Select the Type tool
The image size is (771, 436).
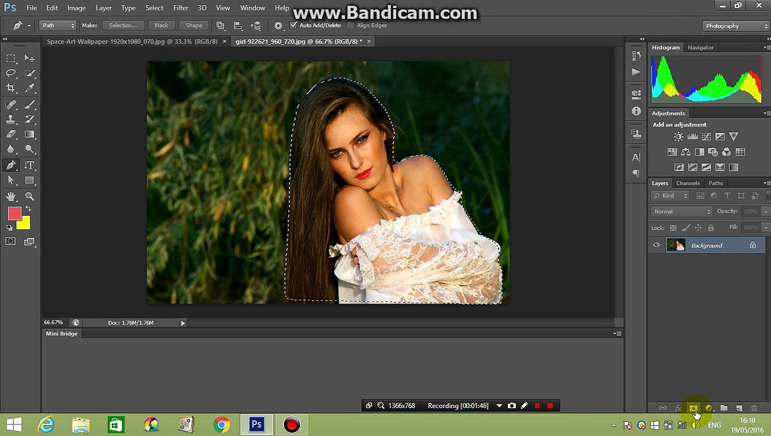30,165
